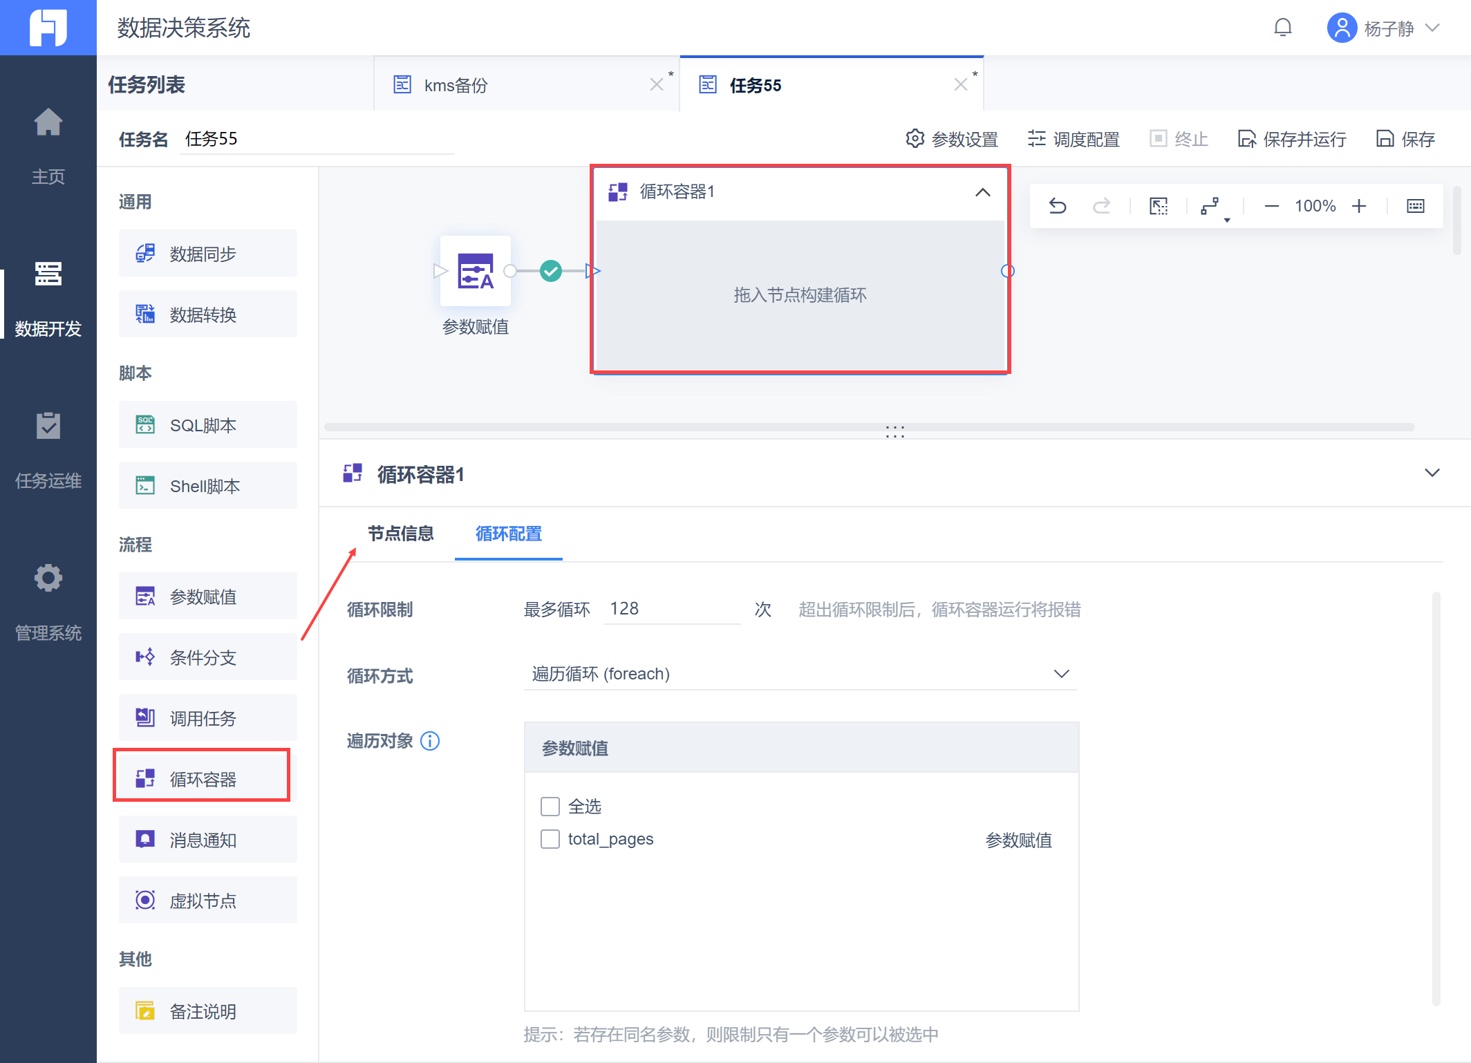The height and width of the screenshot is (1063, 1471).
Task: Click the info icon beside 遍历对象
Action: tap(430, 741)
